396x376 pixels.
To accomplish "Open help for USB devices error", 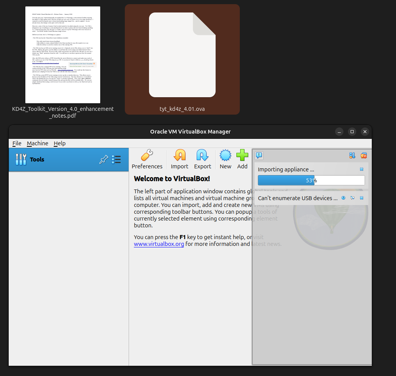I will [343, 198].
